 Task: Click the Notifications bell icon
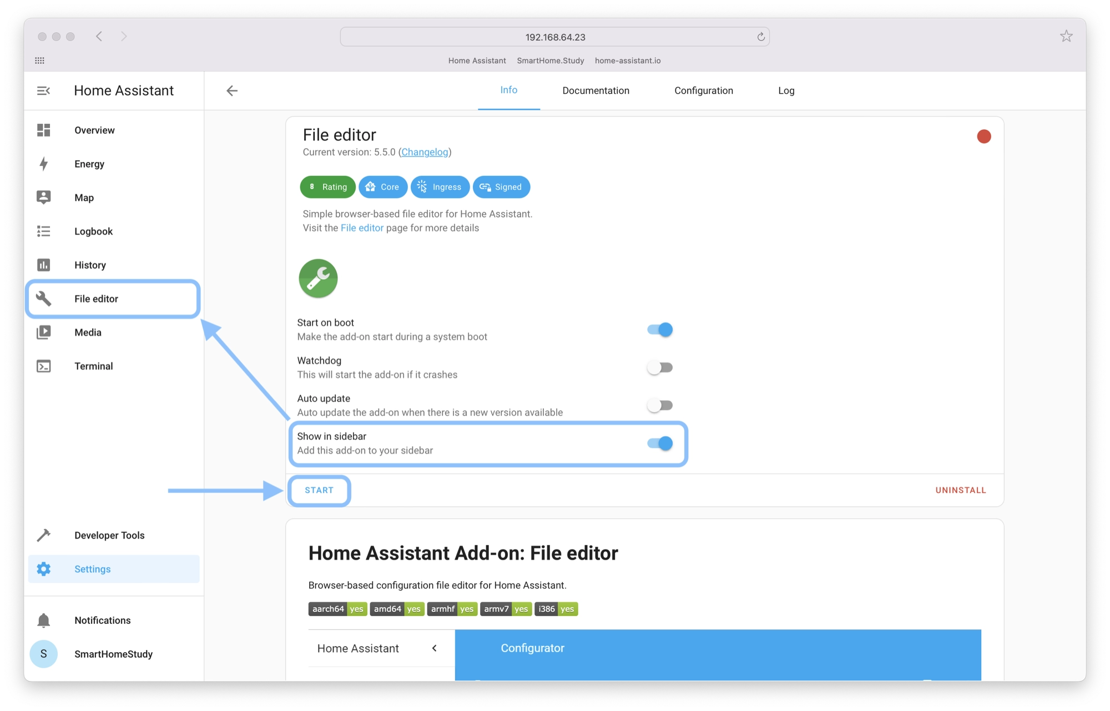point(43,621)
